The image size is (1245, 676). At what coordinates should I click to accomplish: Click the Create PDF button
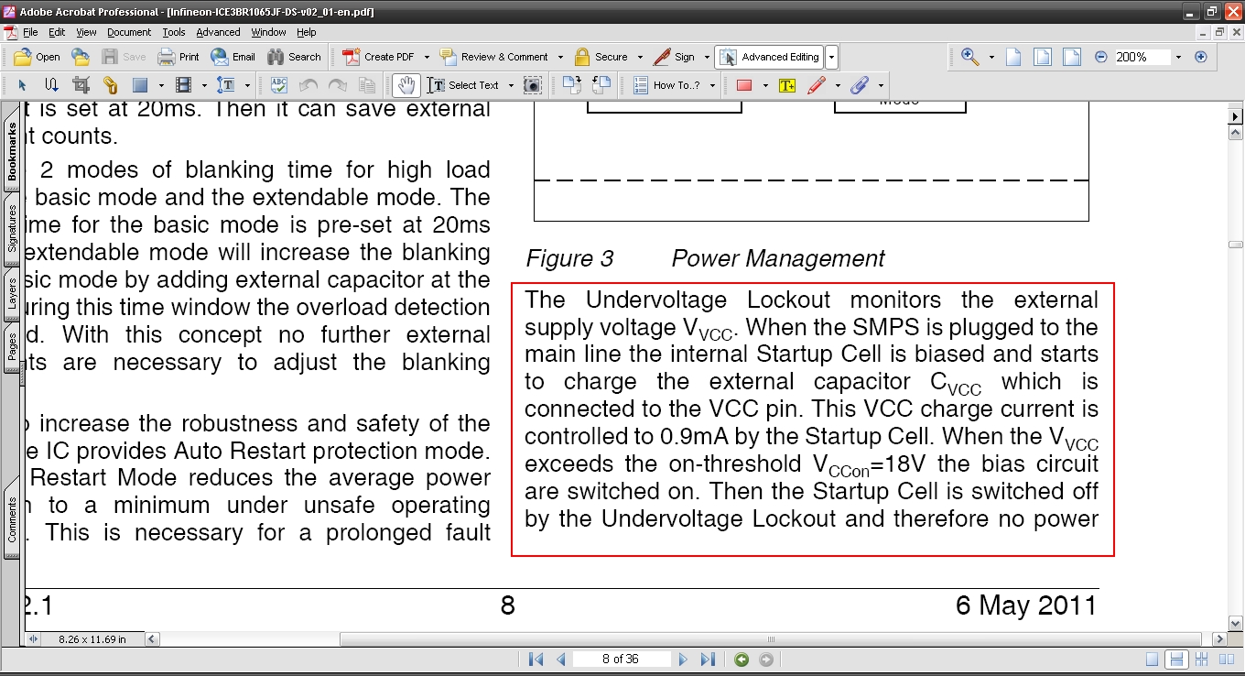[x=378, y=57]
